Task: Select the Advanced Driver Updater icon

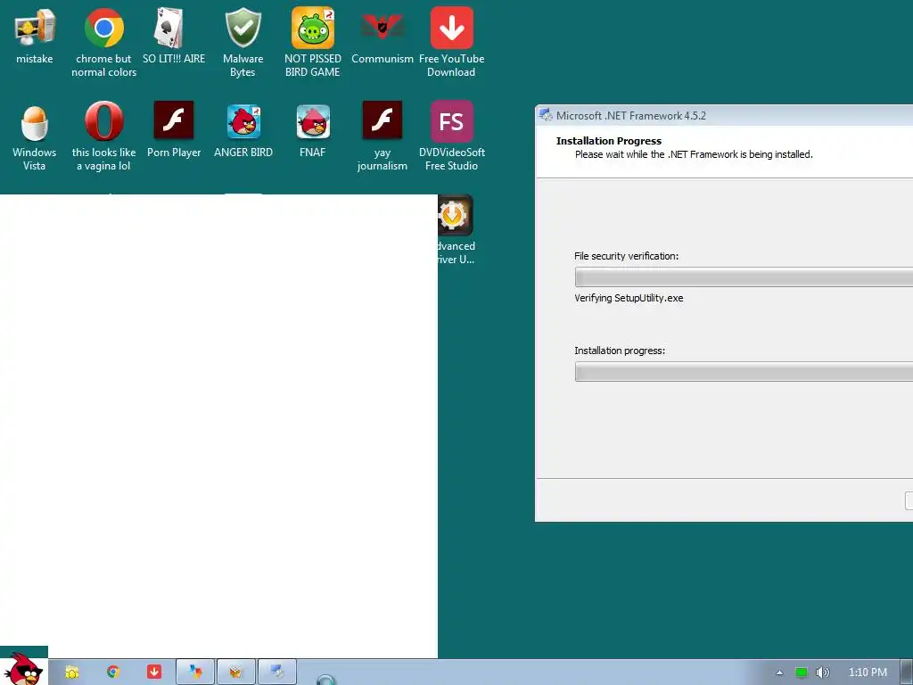Action: [456, 230]
